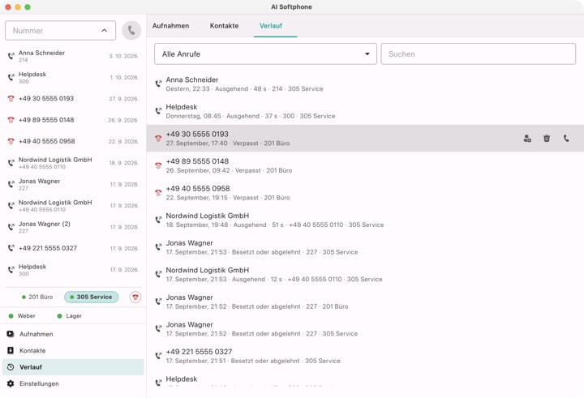The image size is (584, 398).
Task: Click missed-call icon next to +49 30 5555 0193 in sidebar
Action: [11, 99]
